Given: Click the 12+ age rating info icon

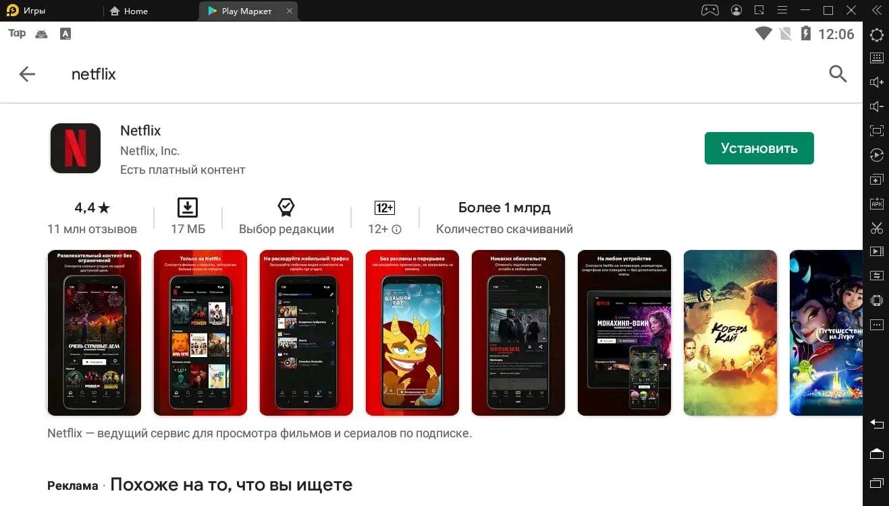Looking at the screenshot, I should pos(396,229).
